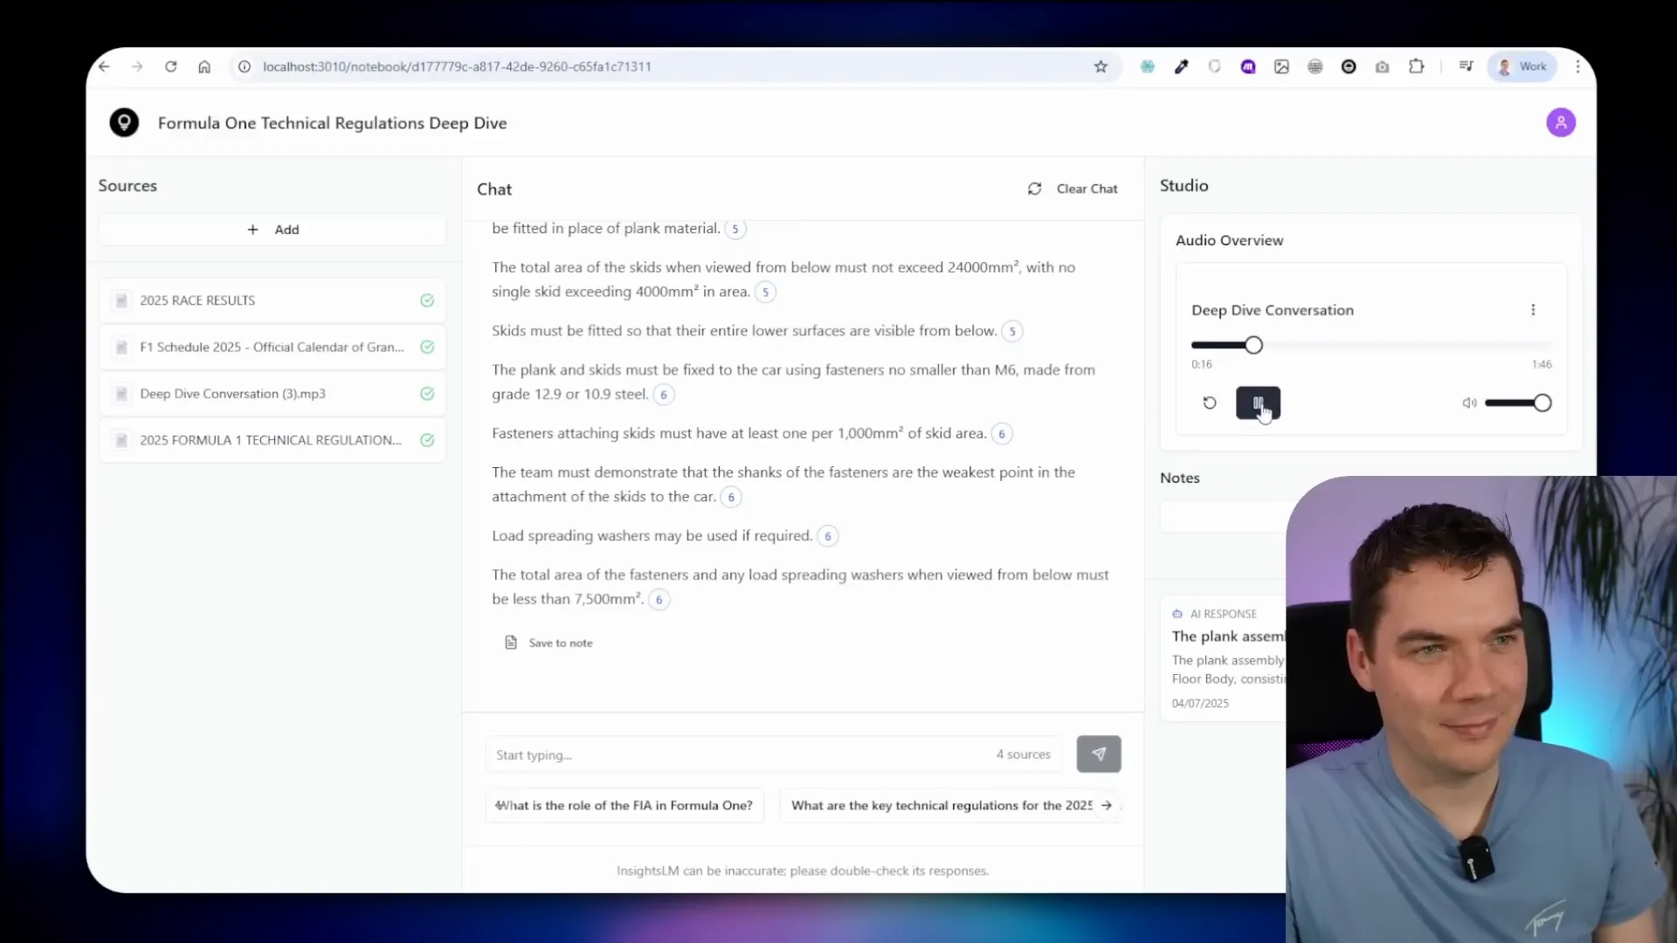Bookmark this page with the star icon

click(x=1101, y=66)
